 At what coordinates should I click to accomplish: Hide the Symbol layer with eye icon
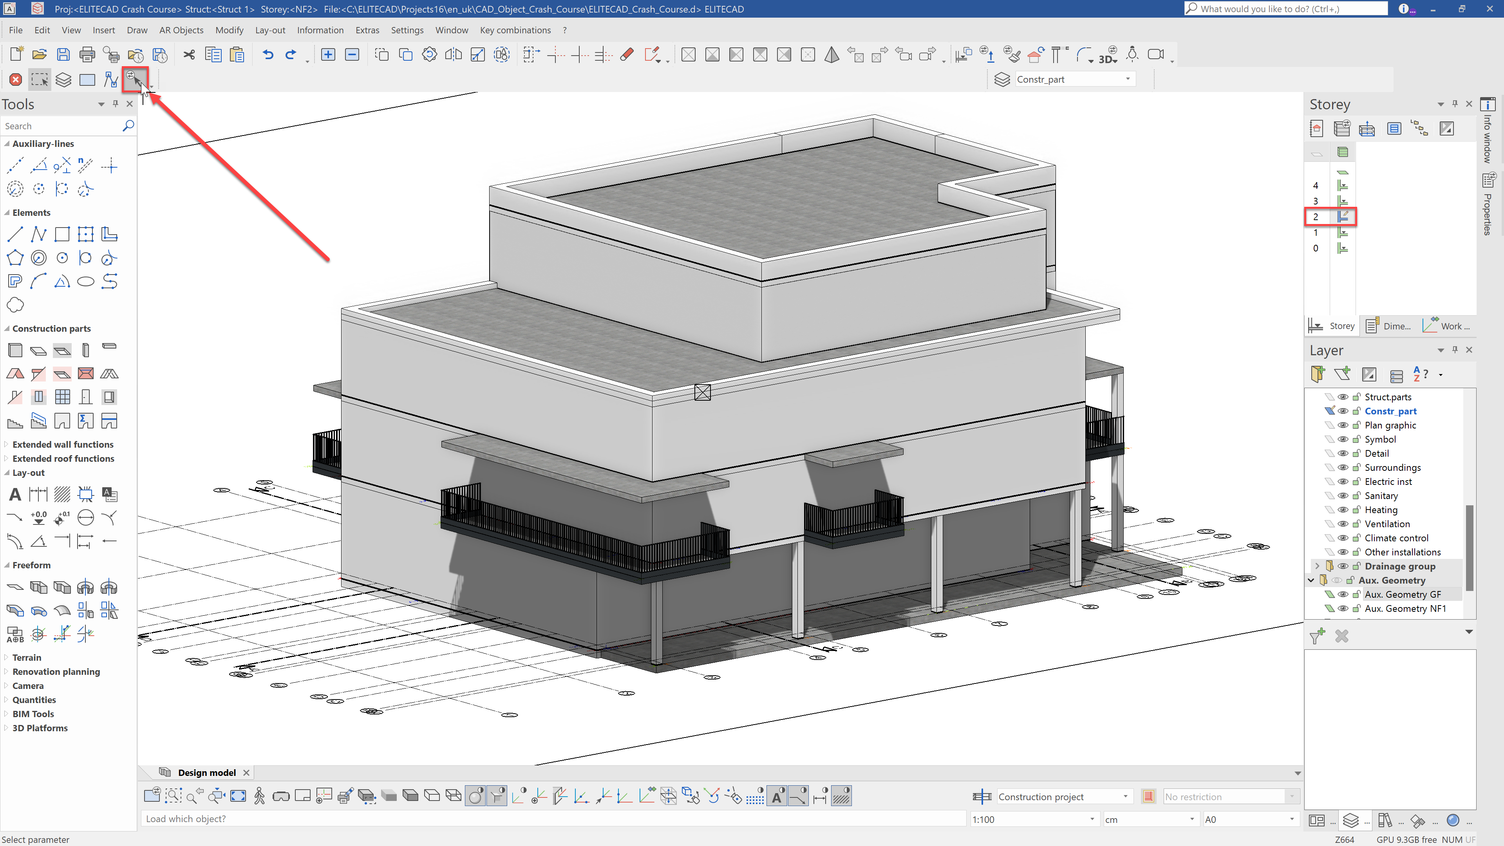point(1343,439)
